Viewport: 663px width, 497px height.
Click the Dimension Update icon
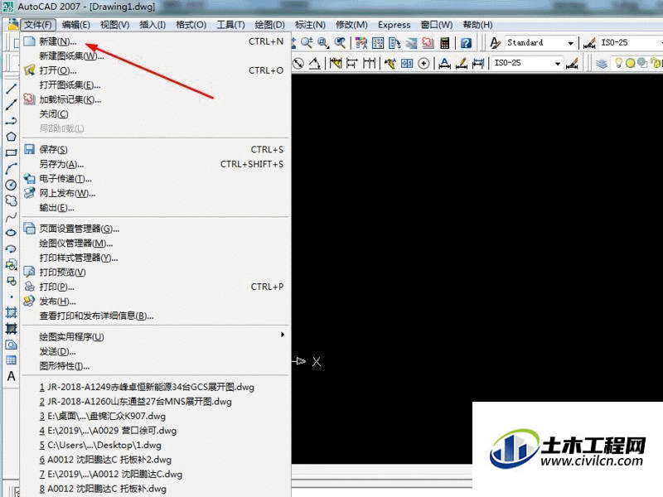click(x=478, y=64)
